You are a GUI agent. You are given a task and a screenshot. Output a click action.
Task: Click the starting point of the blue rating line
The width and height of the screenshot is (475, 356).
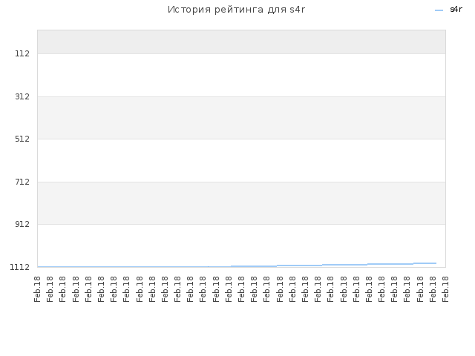pos(38,267)
